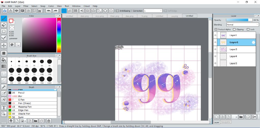Adjust the layer Opacity slider
The image size is (260, 128).
pyautogui.click(x=239, y=20)
